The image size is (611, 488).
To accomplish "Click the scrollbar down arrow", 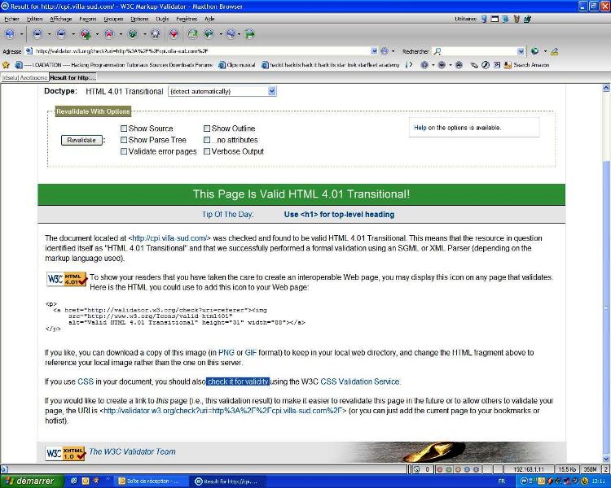I will 606,460.
